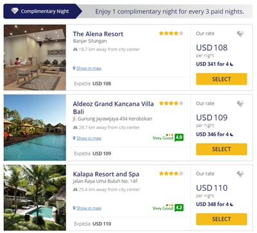Open Show in map for Aldeoz Grand Kancana
The width and height of the screenshot is (257, 233).
point(89,138)
